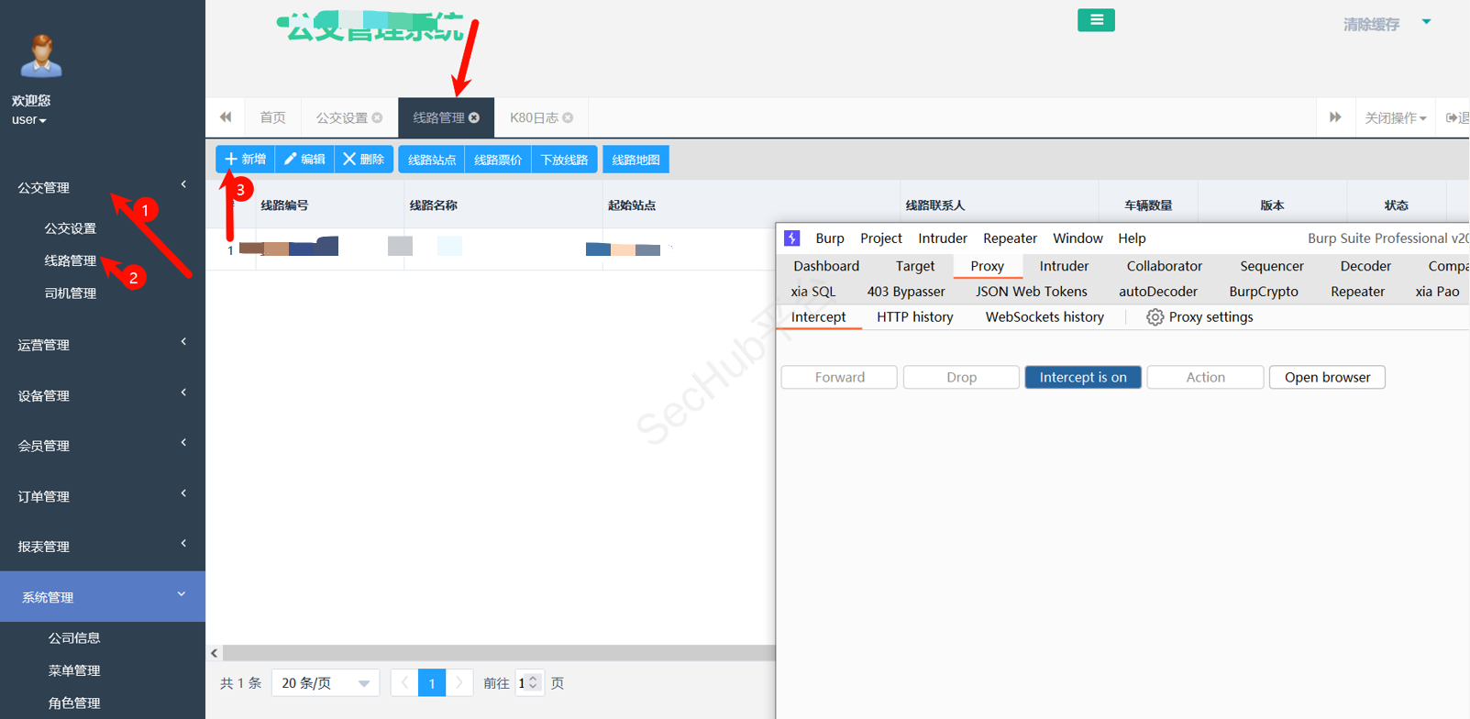
Task: Collapse the 系统管理 sidebar section
Action: [x=101, y=597]
